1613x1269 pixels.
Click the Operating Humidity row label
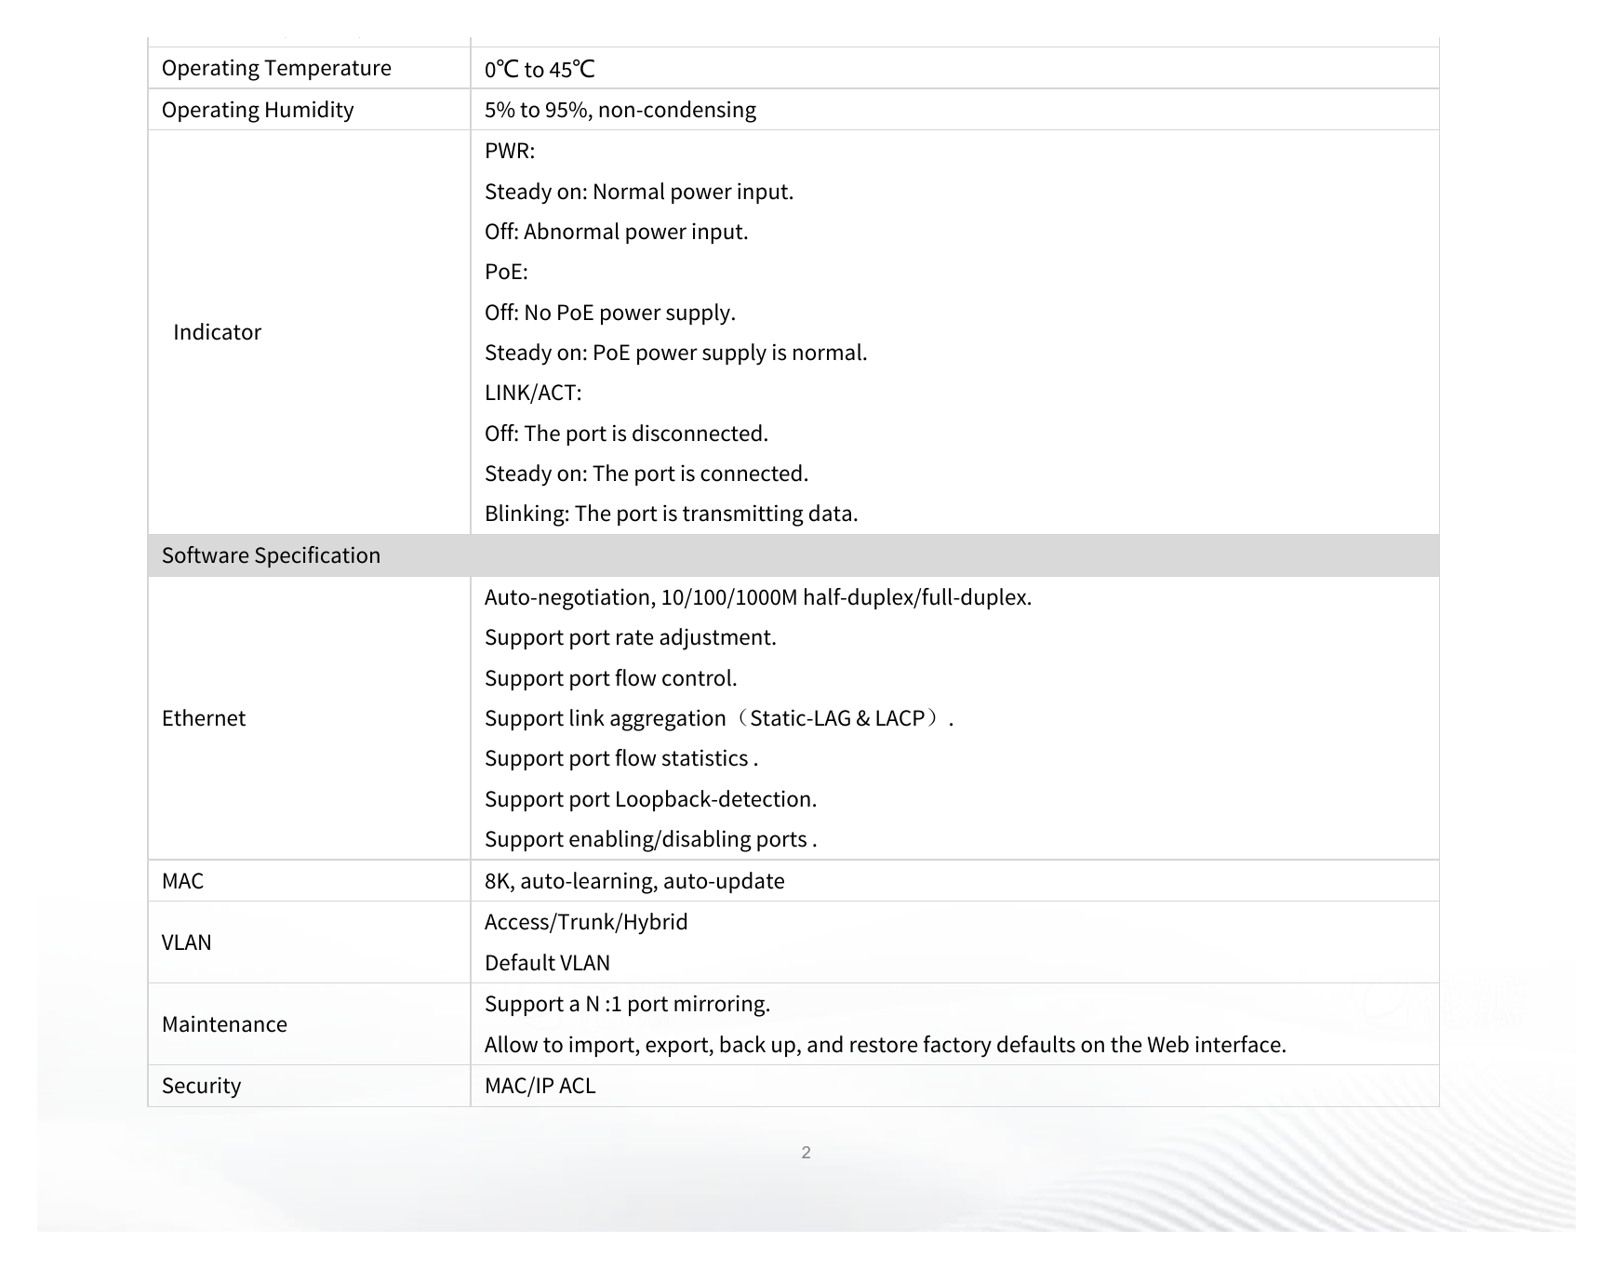(258, 110)
